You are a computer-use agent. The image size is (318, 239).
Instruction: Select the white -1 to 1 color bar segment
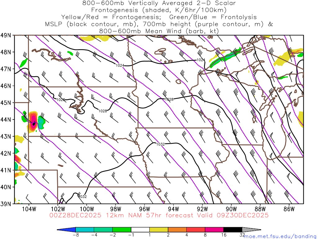click(140, 230)
